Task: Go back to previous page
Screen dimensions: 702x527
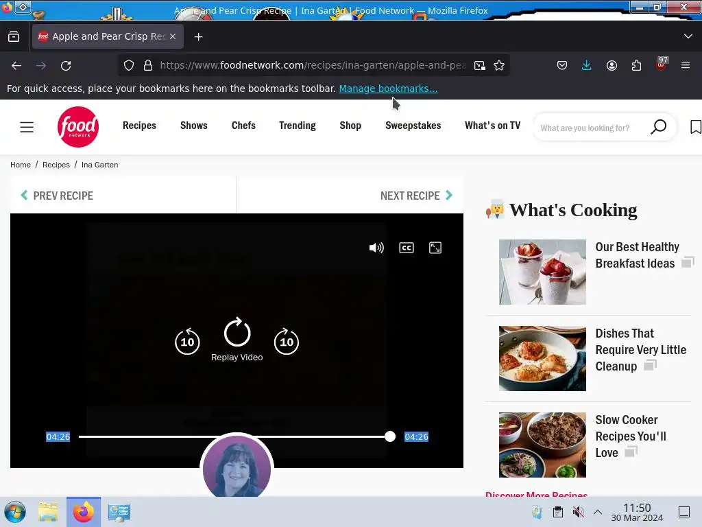Action: (x=16, y=66)
